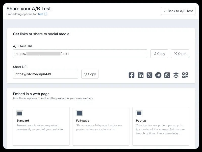Focus the Short URL field
202x152 pixels.
click(x=45, y=74)
